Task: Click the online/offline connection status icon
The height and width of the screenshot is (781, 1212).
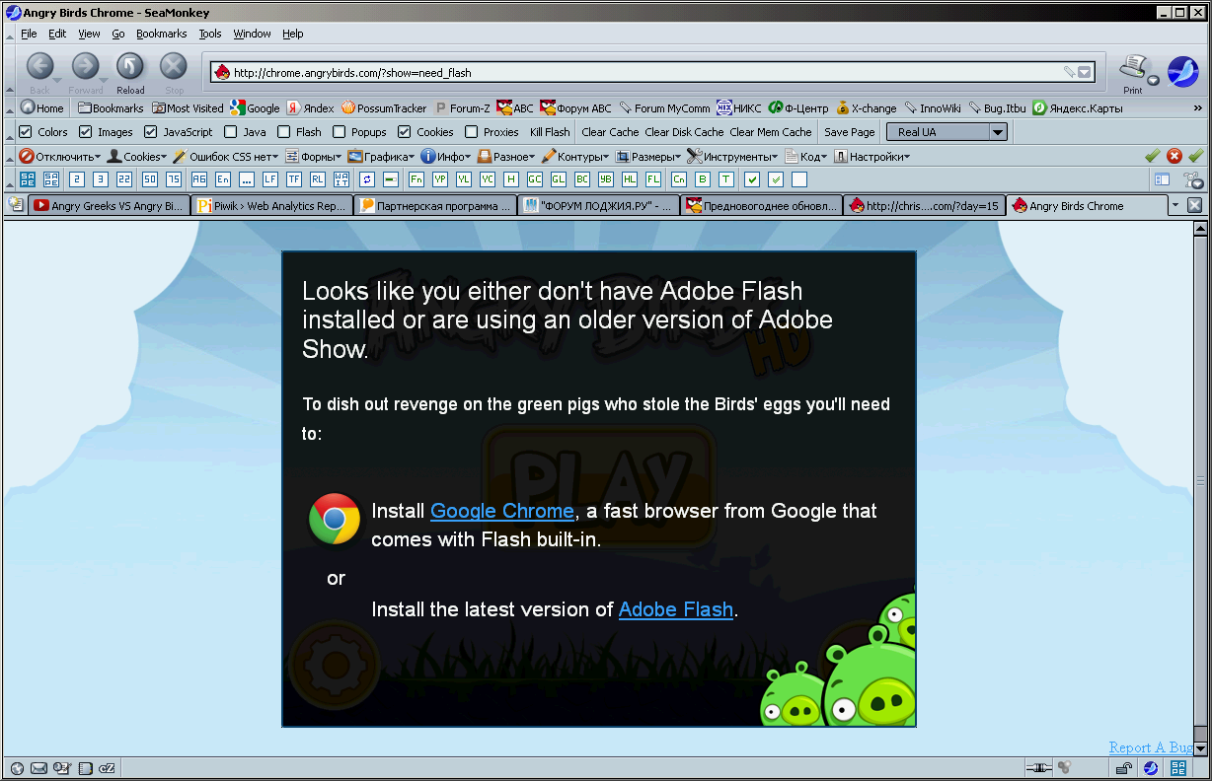Action: pyautogui.click(x=1037, y=768)
